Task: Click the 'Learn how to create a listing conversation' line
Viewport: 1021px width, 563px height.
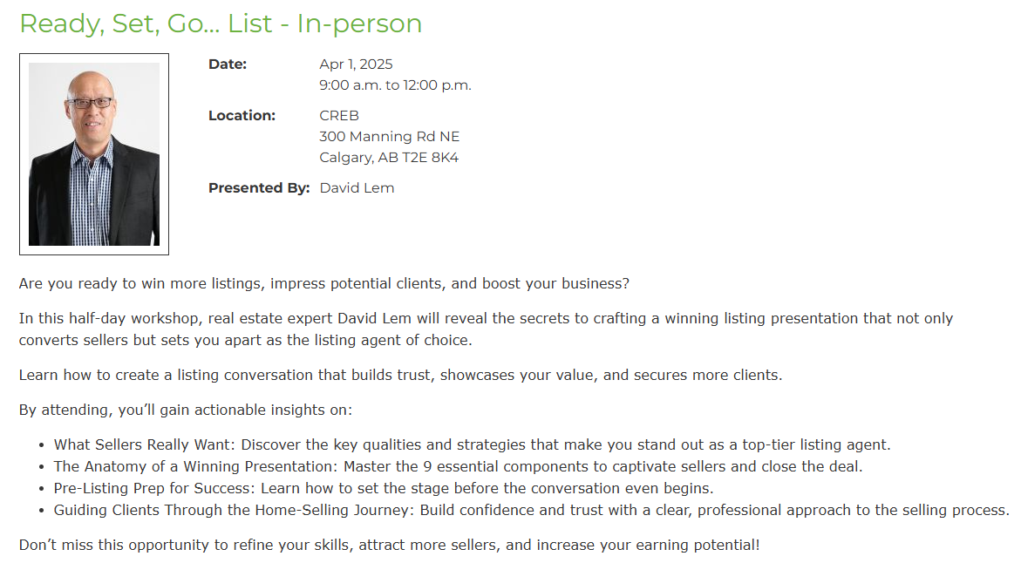Action: click(x=400, y=376)
